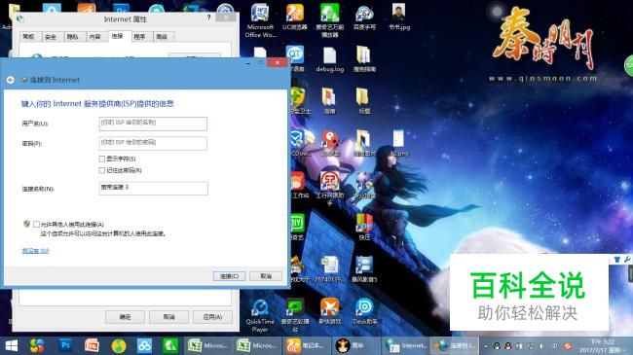Open the 快压 desktop shortcut

click(364, 228)
